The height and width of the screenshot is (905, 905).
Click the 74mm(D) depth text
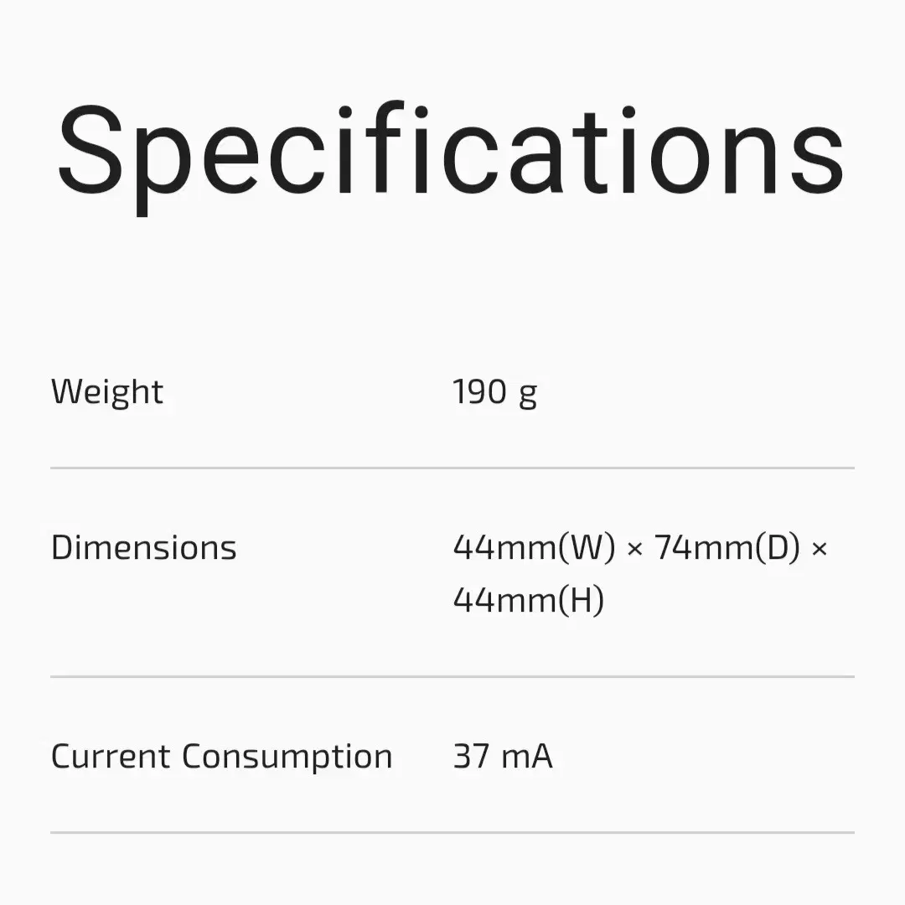pos(727,548)
